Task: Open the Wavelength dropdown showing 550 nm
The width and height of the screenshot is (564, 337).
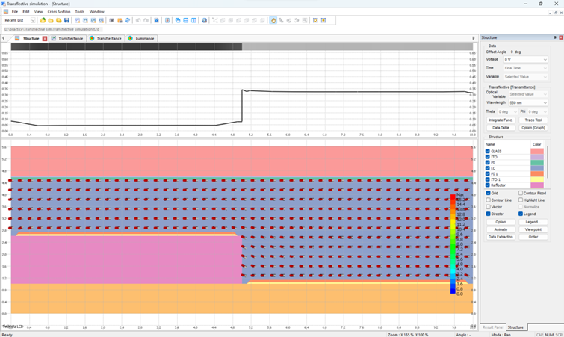Action: pos(528,103)
